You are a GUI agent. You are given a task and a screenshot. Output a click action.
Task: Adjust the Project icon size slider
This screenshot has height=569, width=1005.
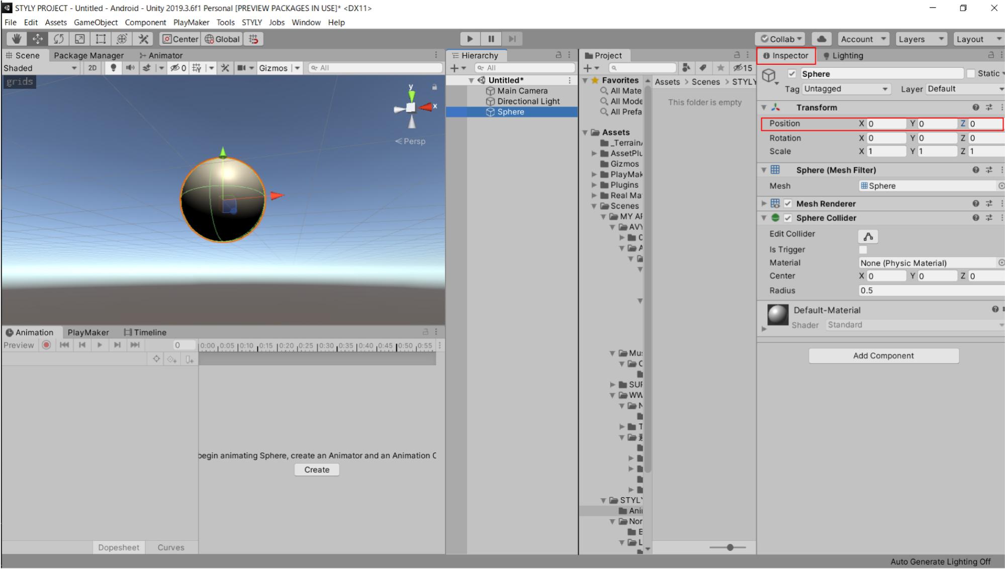point(729,547)
